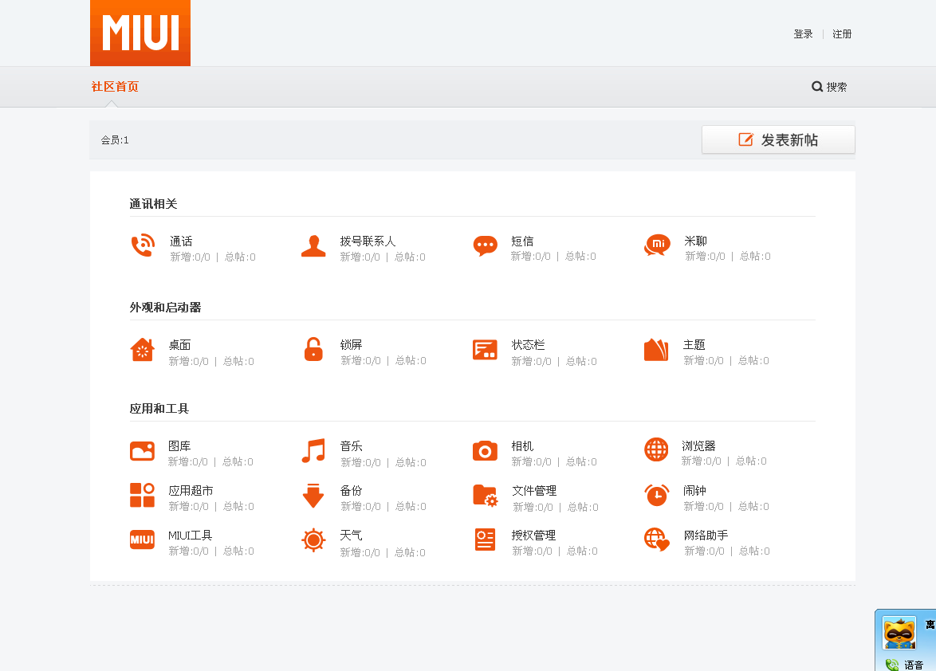Image resolution: width=936 pixels, height=671 pixels.
Task: Open the 桌面 forum link
Action: pyautogui.click(x=179, y=345)
